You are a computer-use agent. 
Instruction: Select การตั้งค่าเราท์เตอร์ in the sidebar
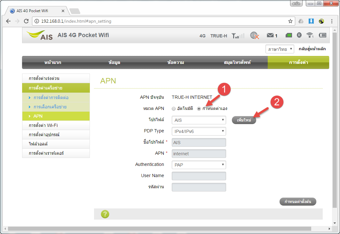56,153
